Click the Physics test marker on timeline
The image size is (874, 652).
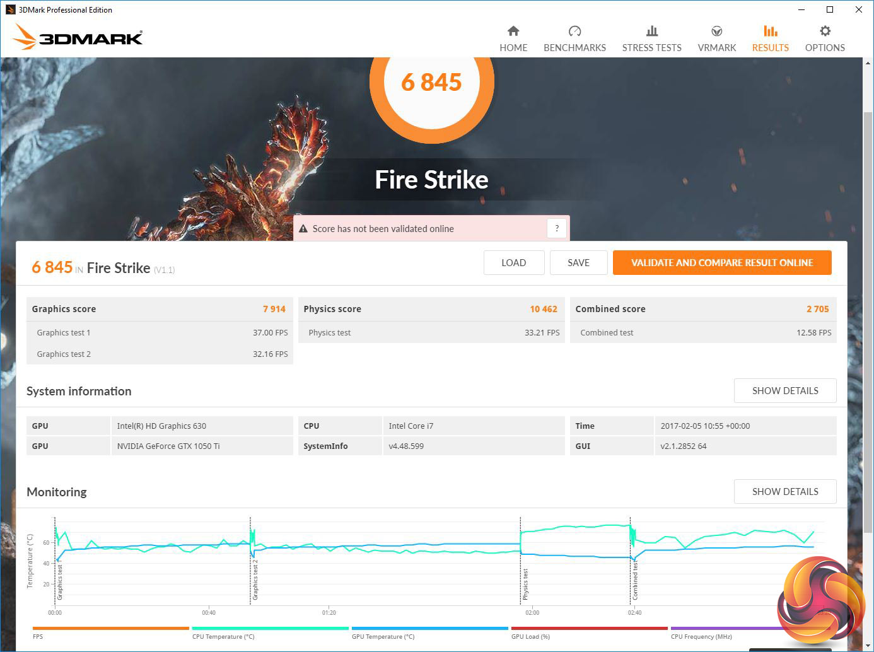coord(525,583)
